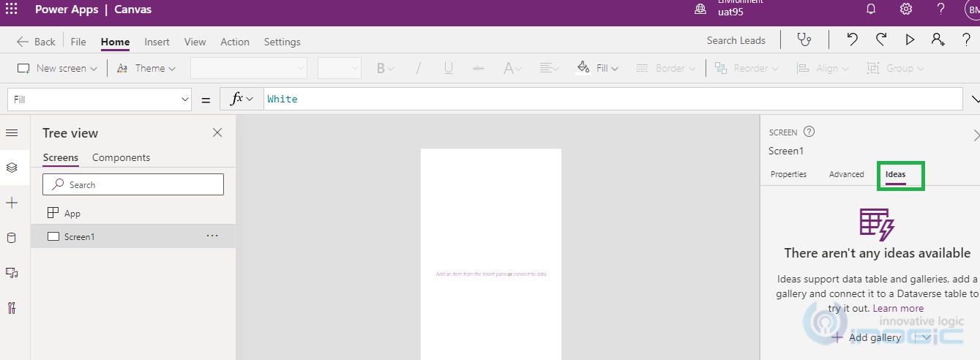Open the Fill property selector
980x360 pixels.
(100, 99)
